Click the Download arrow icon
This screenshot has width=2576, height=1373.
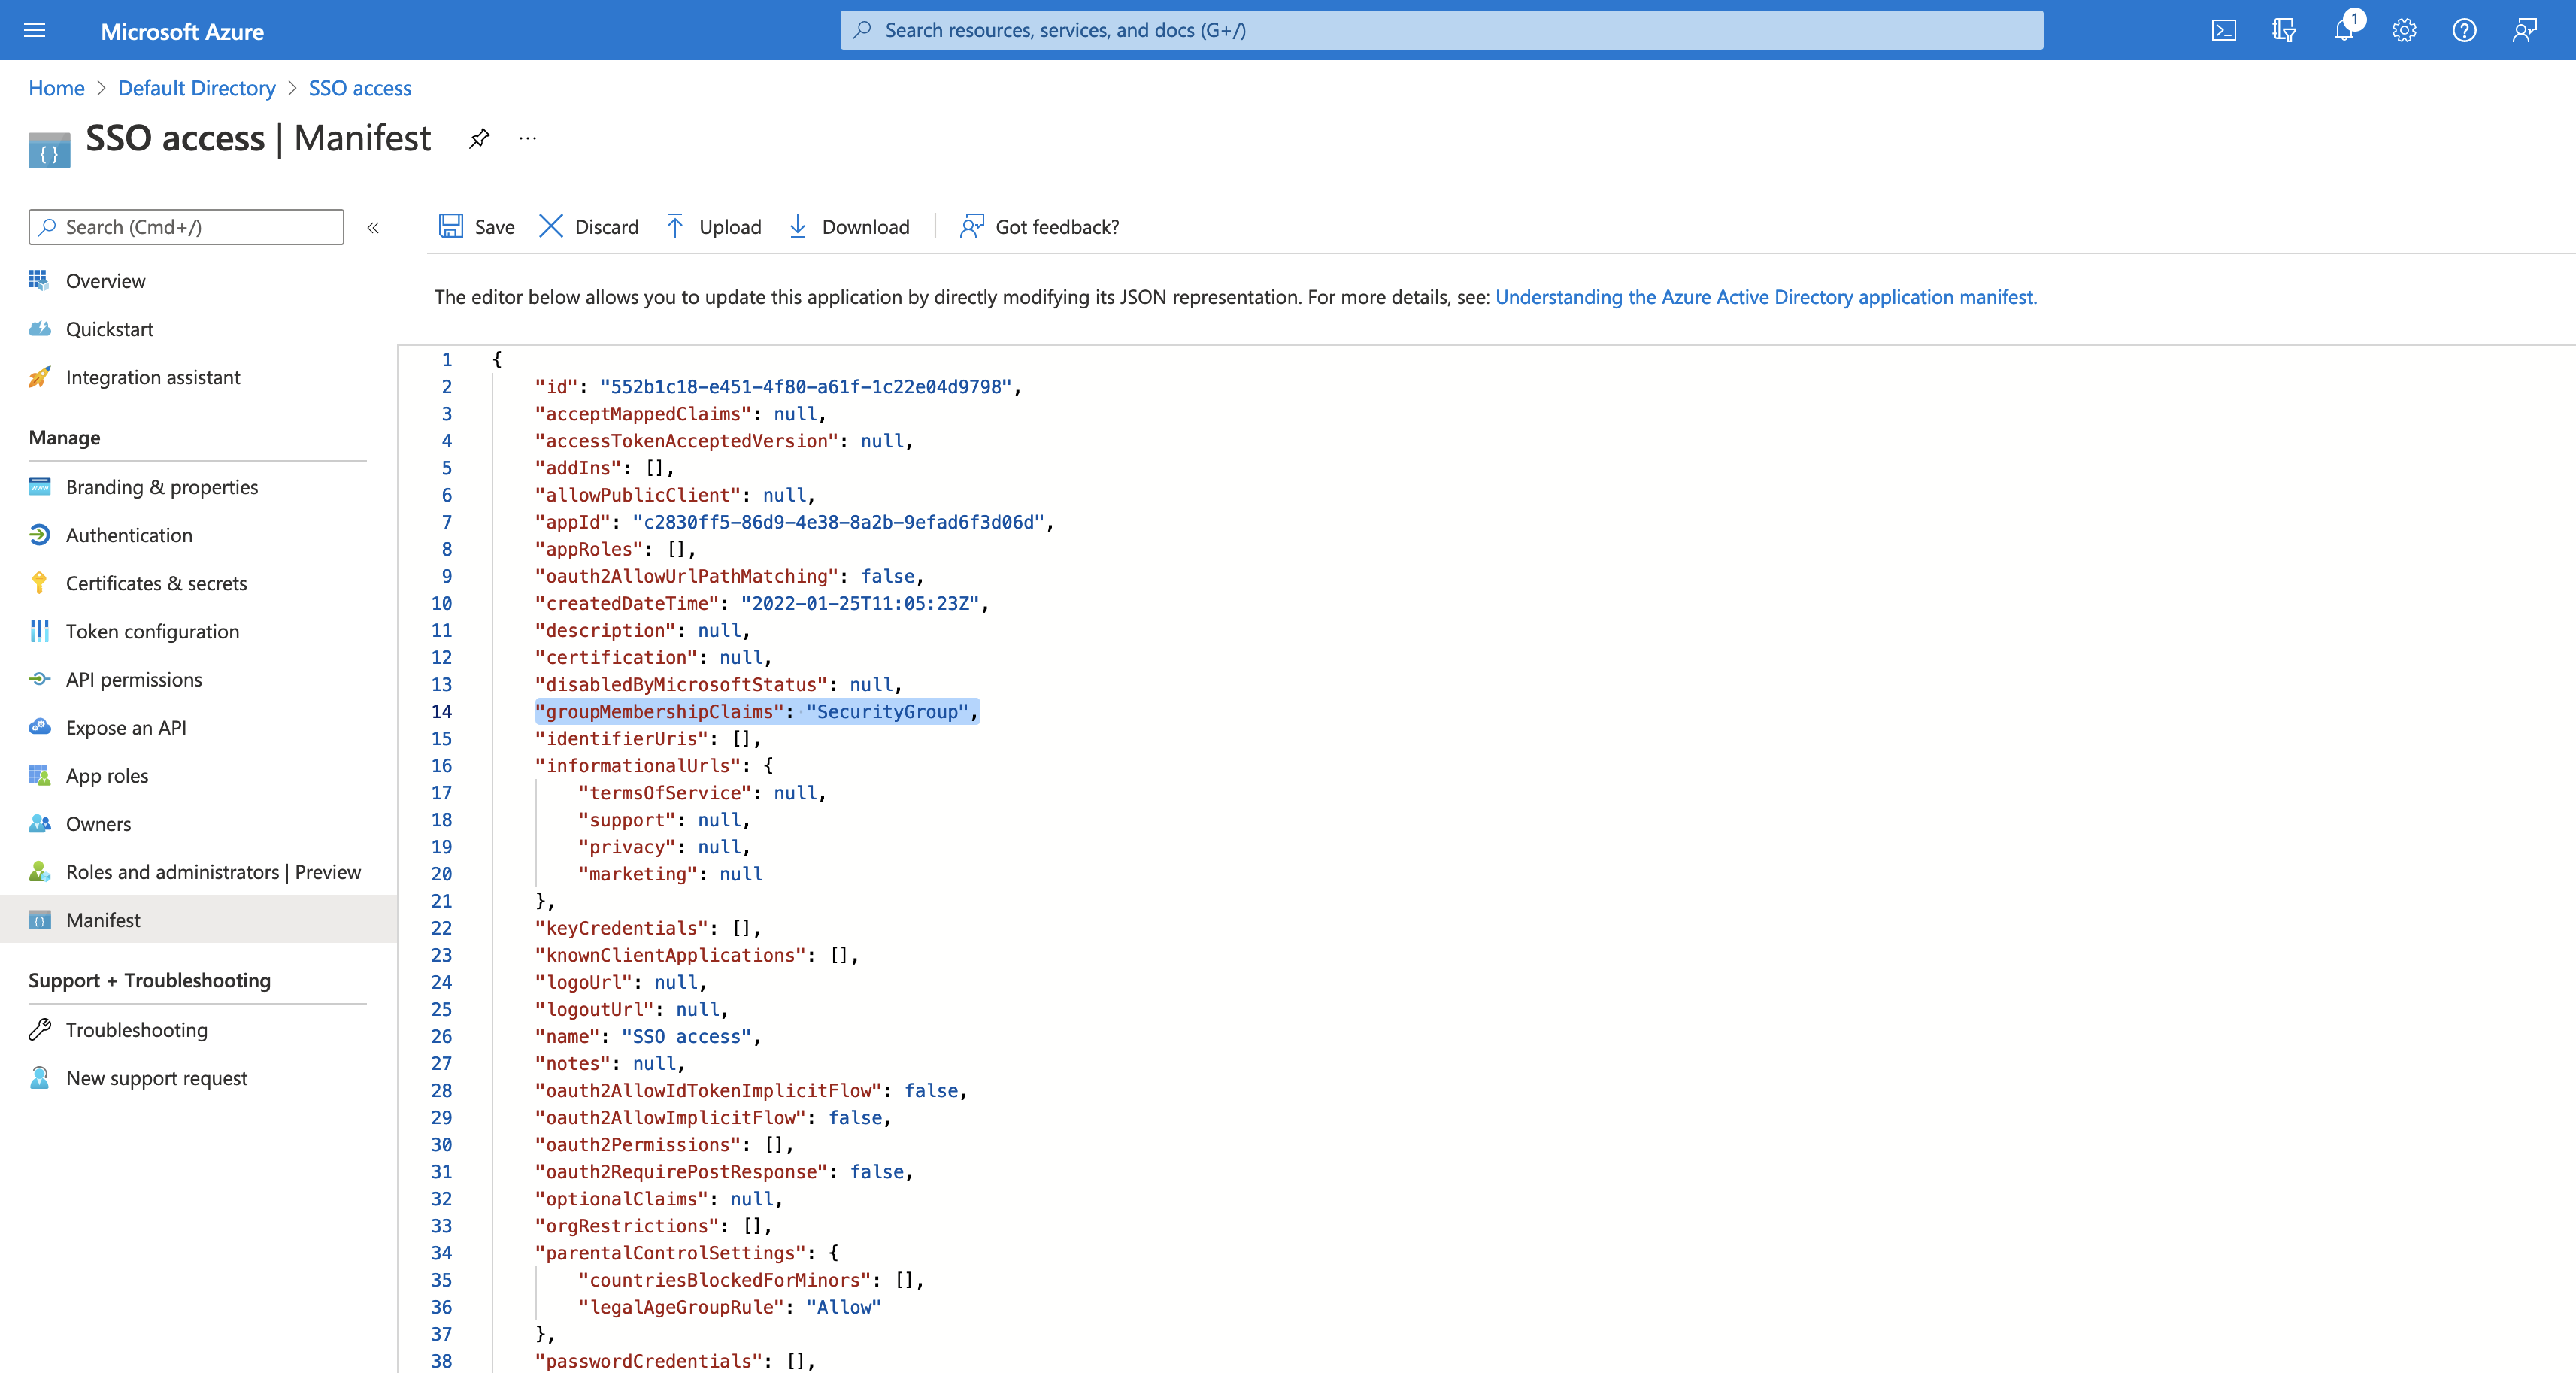pos(798,226)
